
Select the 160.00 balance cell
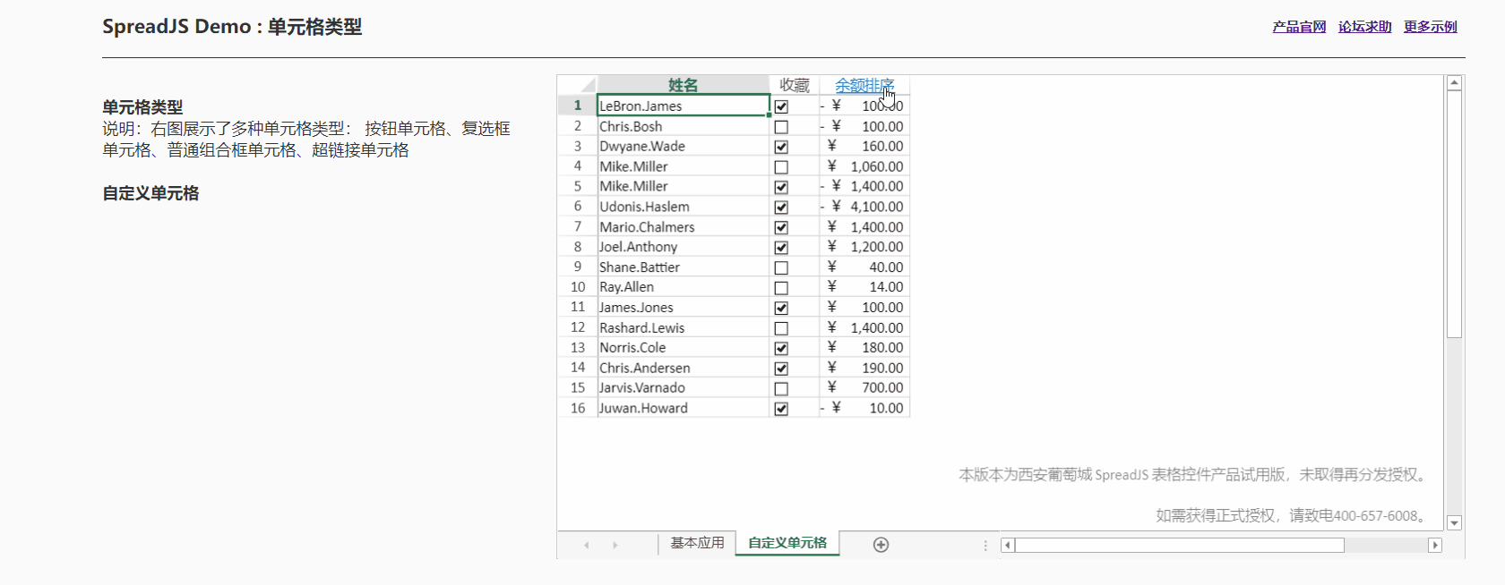(x=864, y=146)
